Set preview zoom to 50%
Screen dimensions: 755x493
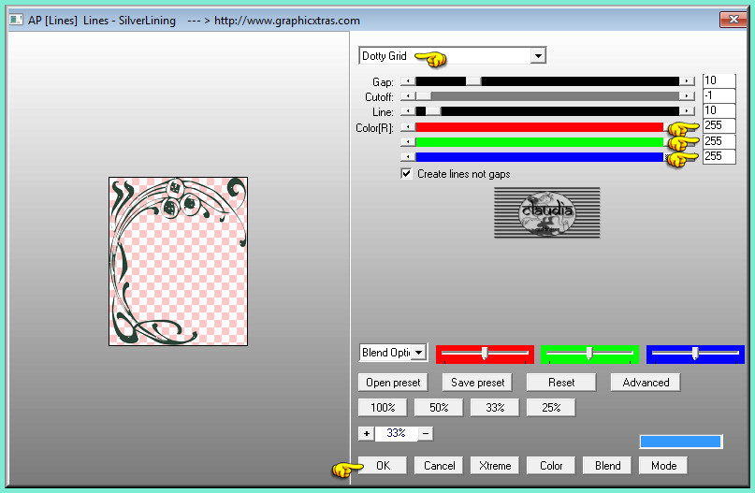[x=439, y=408]
